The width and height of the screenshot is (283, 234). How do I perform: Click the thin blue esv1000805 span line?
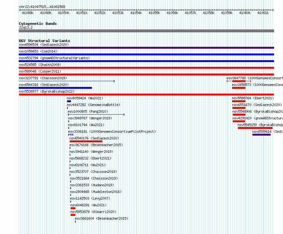96,115
